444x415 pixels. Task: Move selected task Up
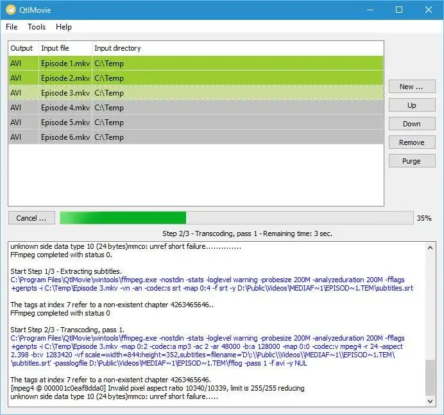tap(412, 105)
